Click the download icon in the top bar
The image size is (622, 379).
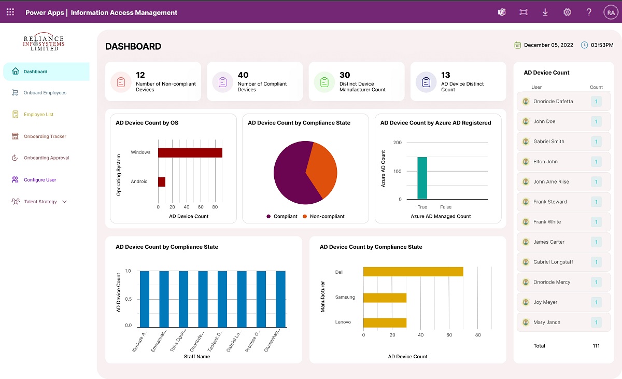coord(545,11)
